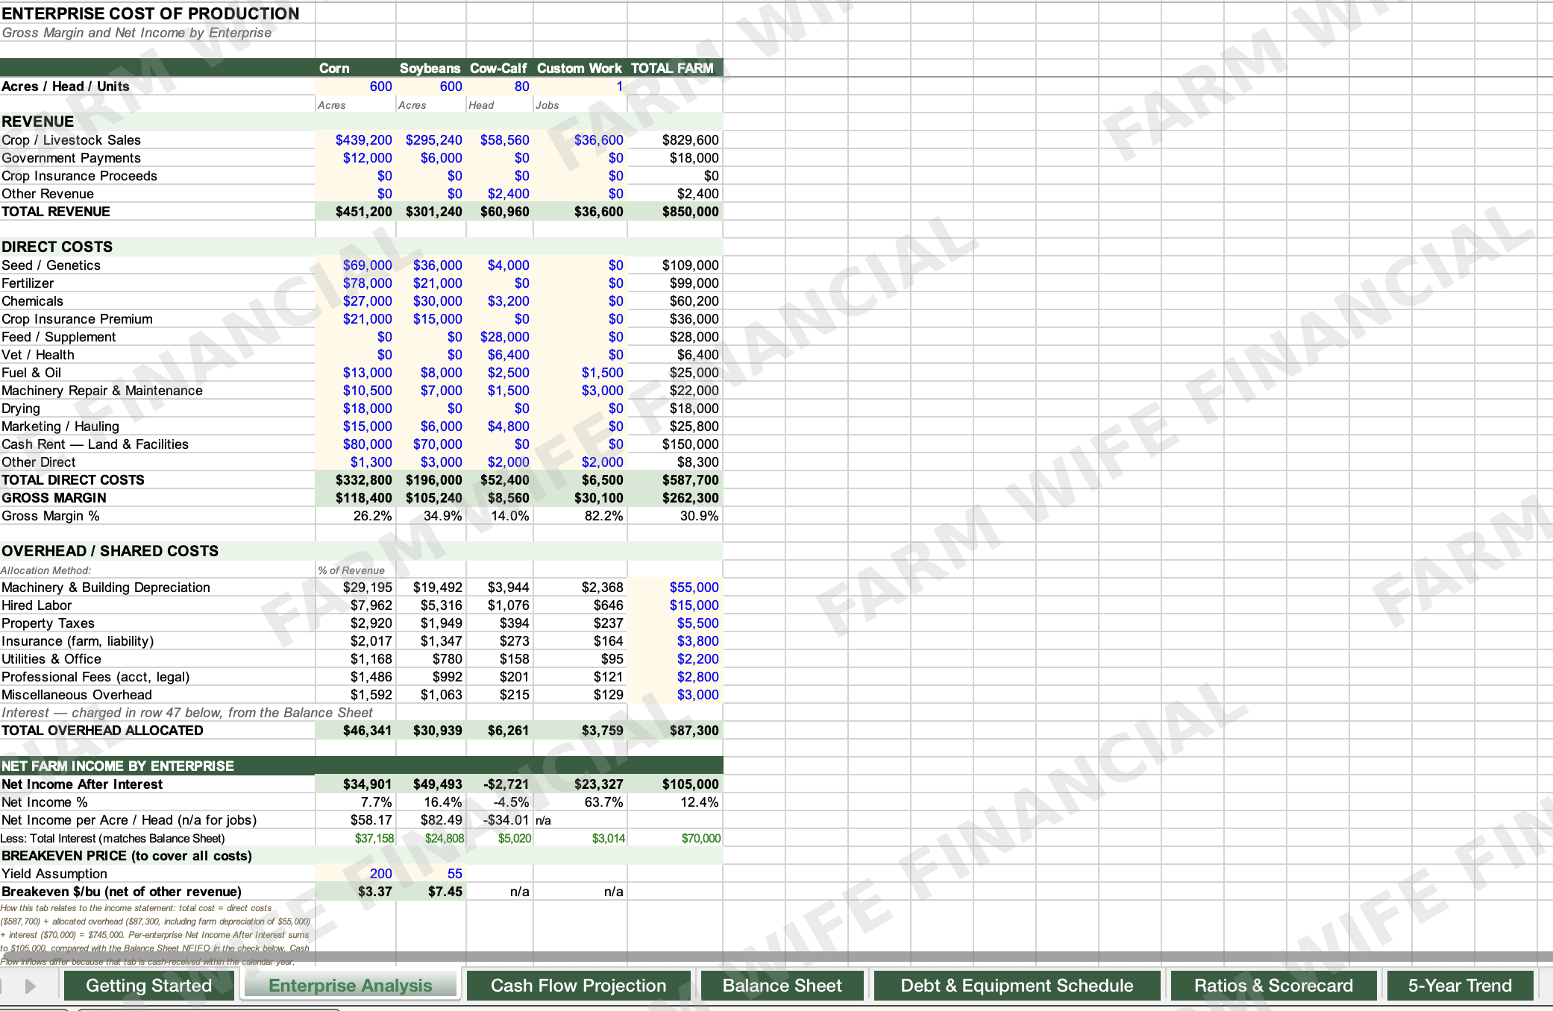
Task: Click Total Farm revenue cell $850,000
Action: [676, 212]
